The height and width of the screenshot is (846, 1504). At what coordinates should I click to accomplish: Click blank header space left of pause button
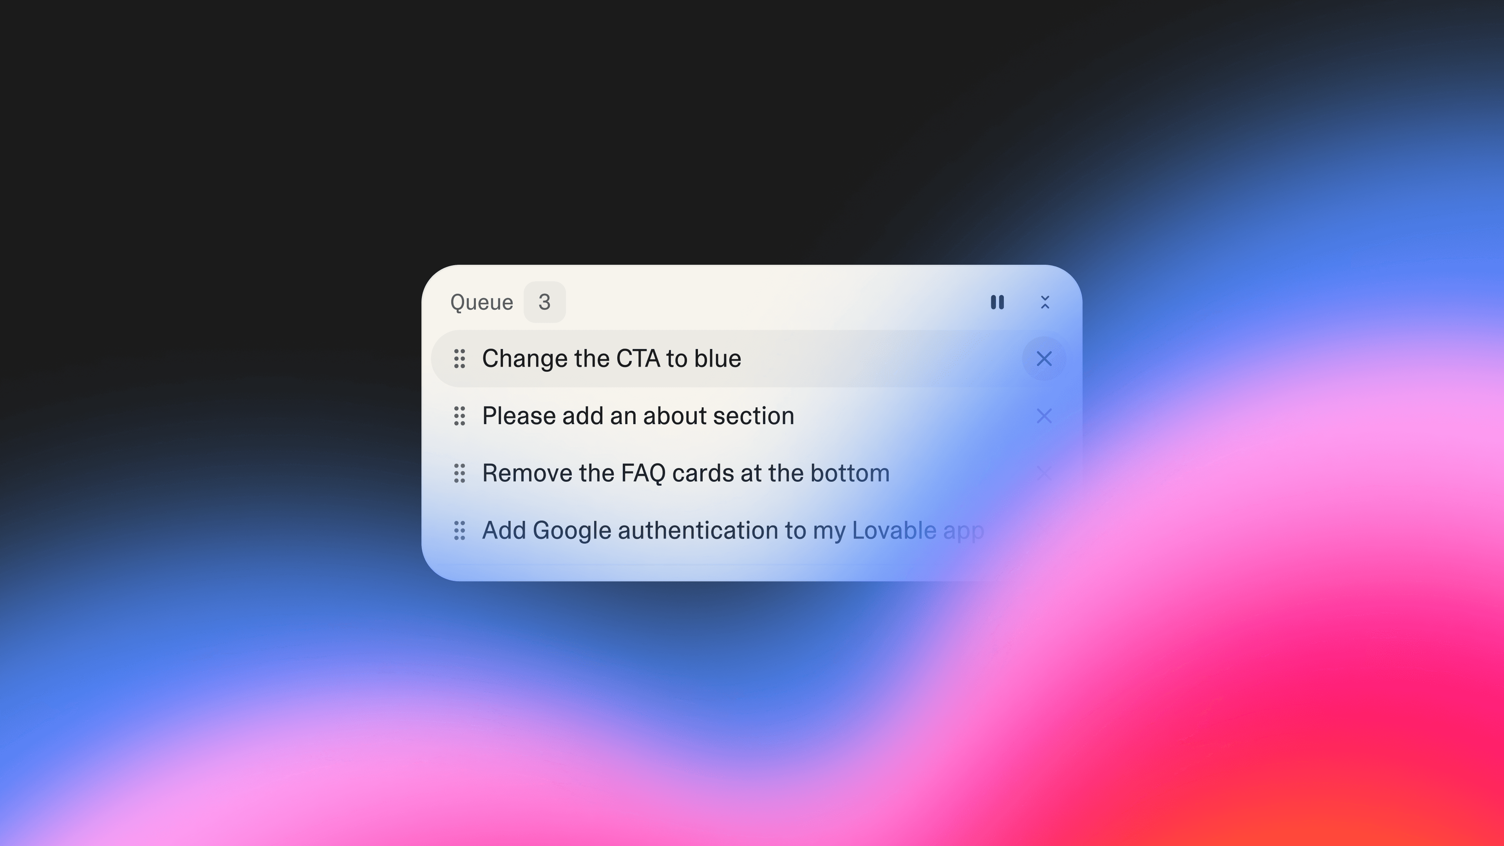point(777,302)
